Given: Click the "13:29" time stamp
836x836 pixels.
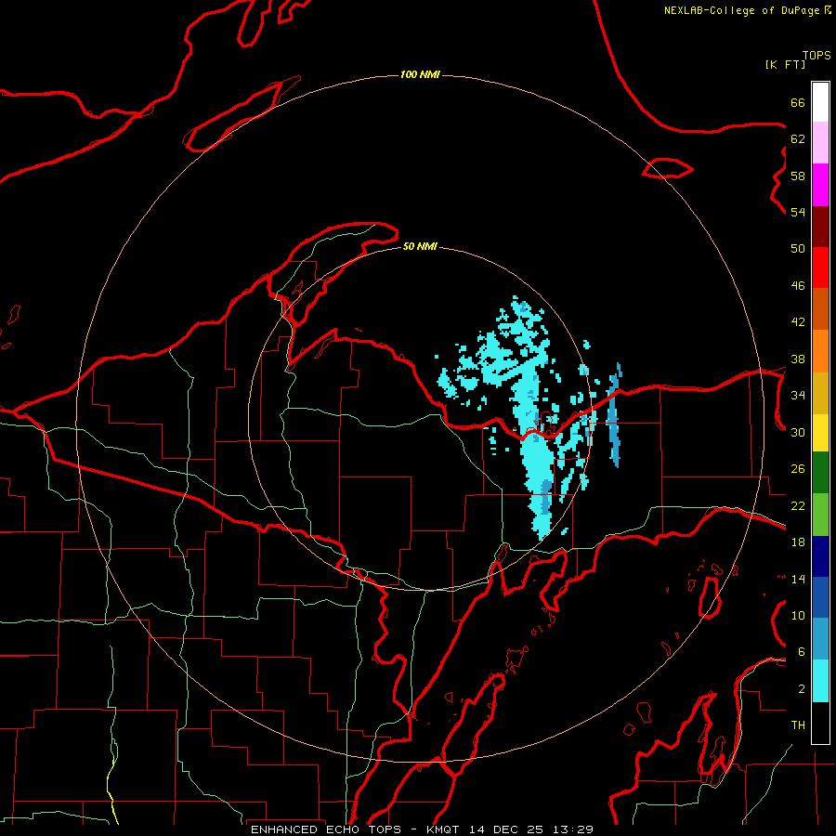Looking at the screenshot, I should coord(572,829).
